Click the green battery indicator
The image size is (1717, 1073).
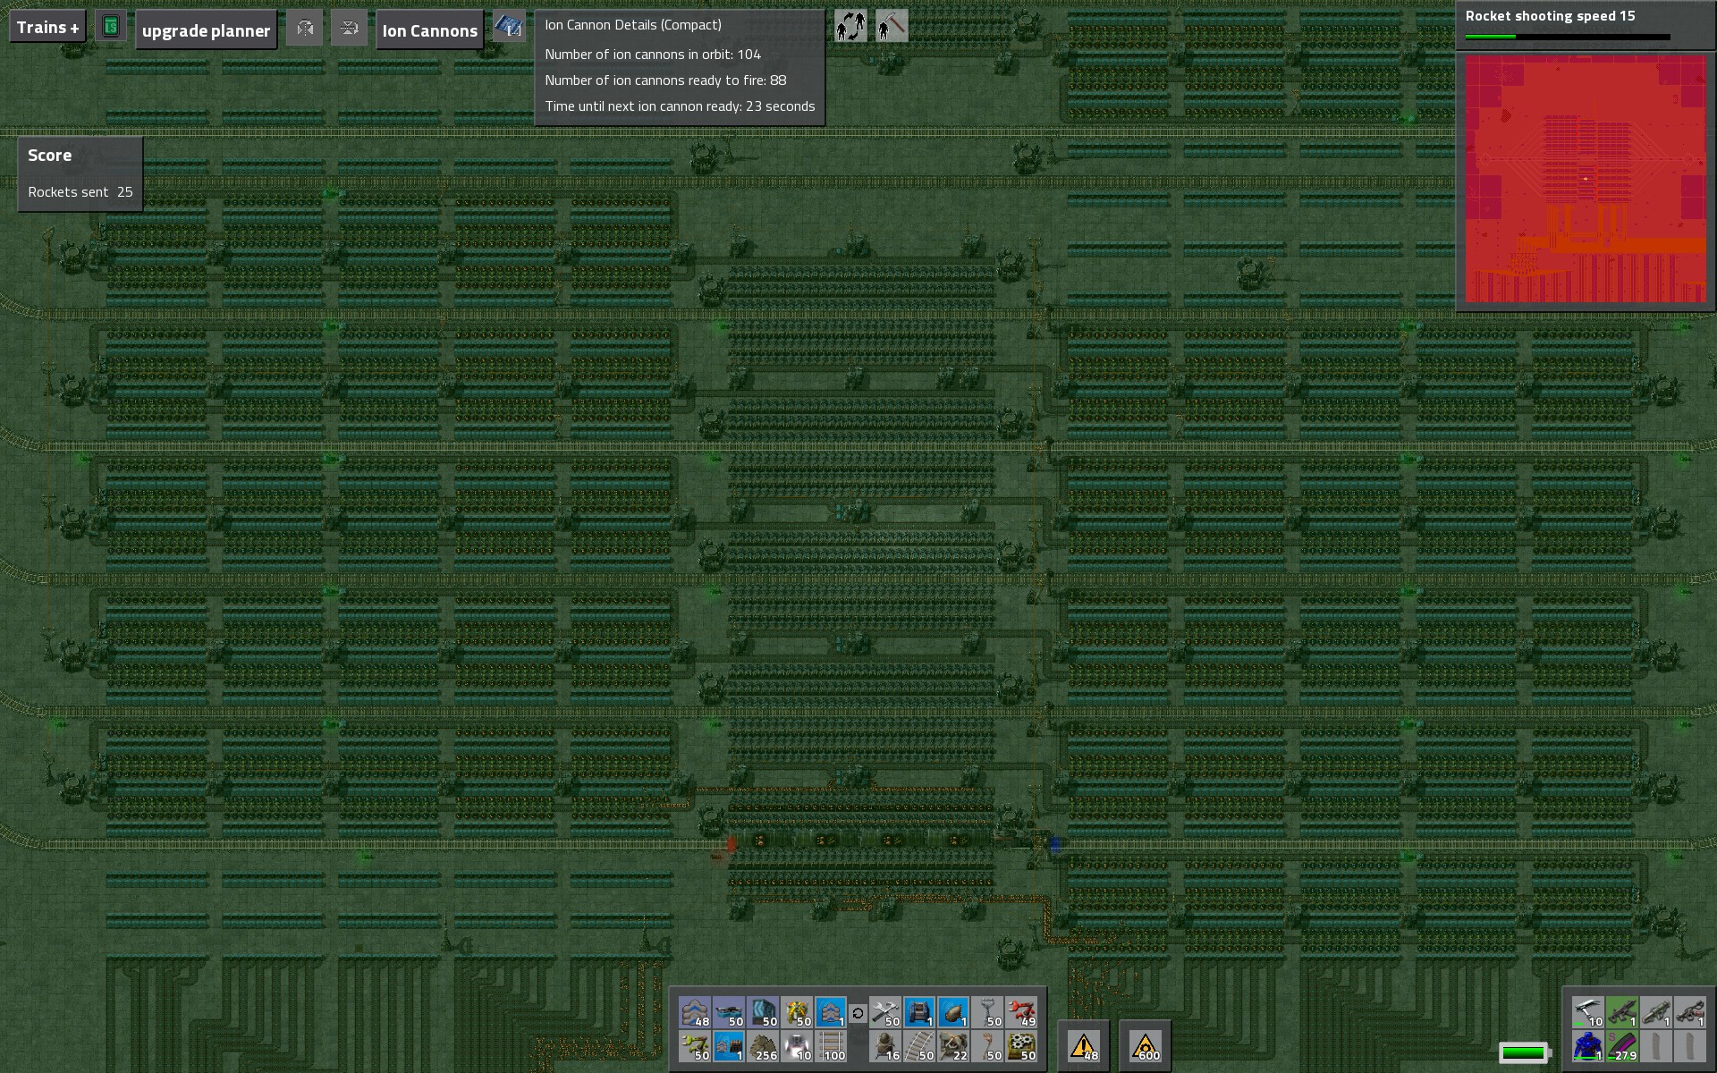1524,1052
